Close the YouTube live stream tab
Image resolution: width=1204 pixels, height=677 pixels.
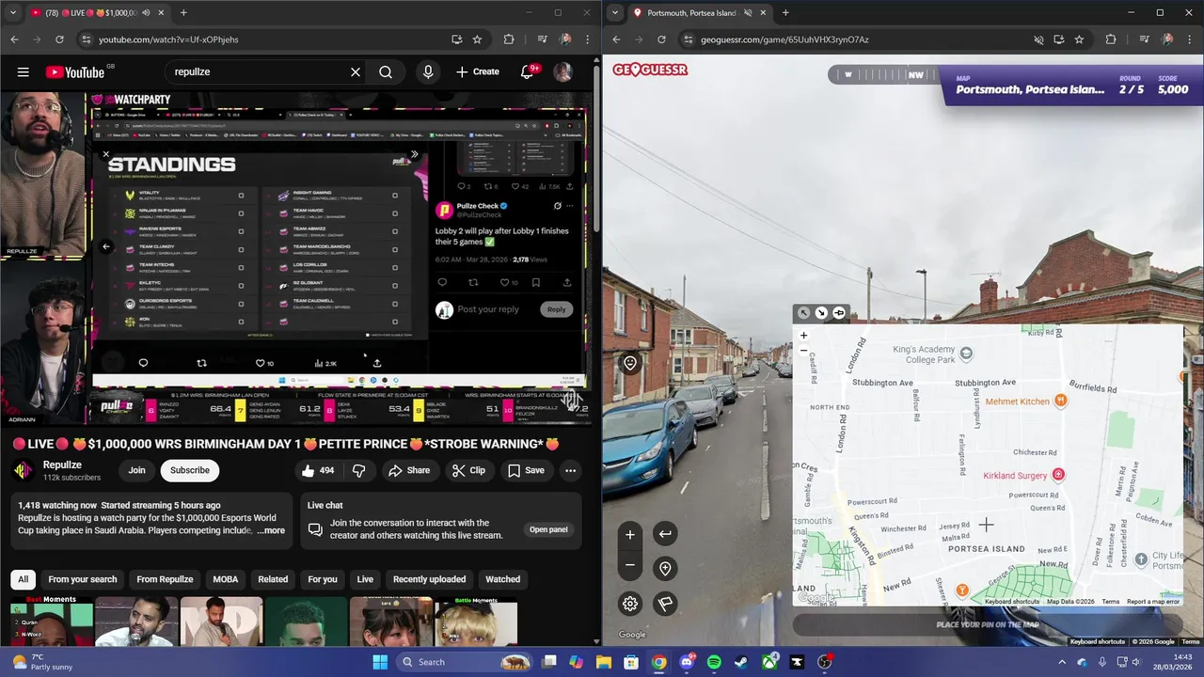[161, 12]
